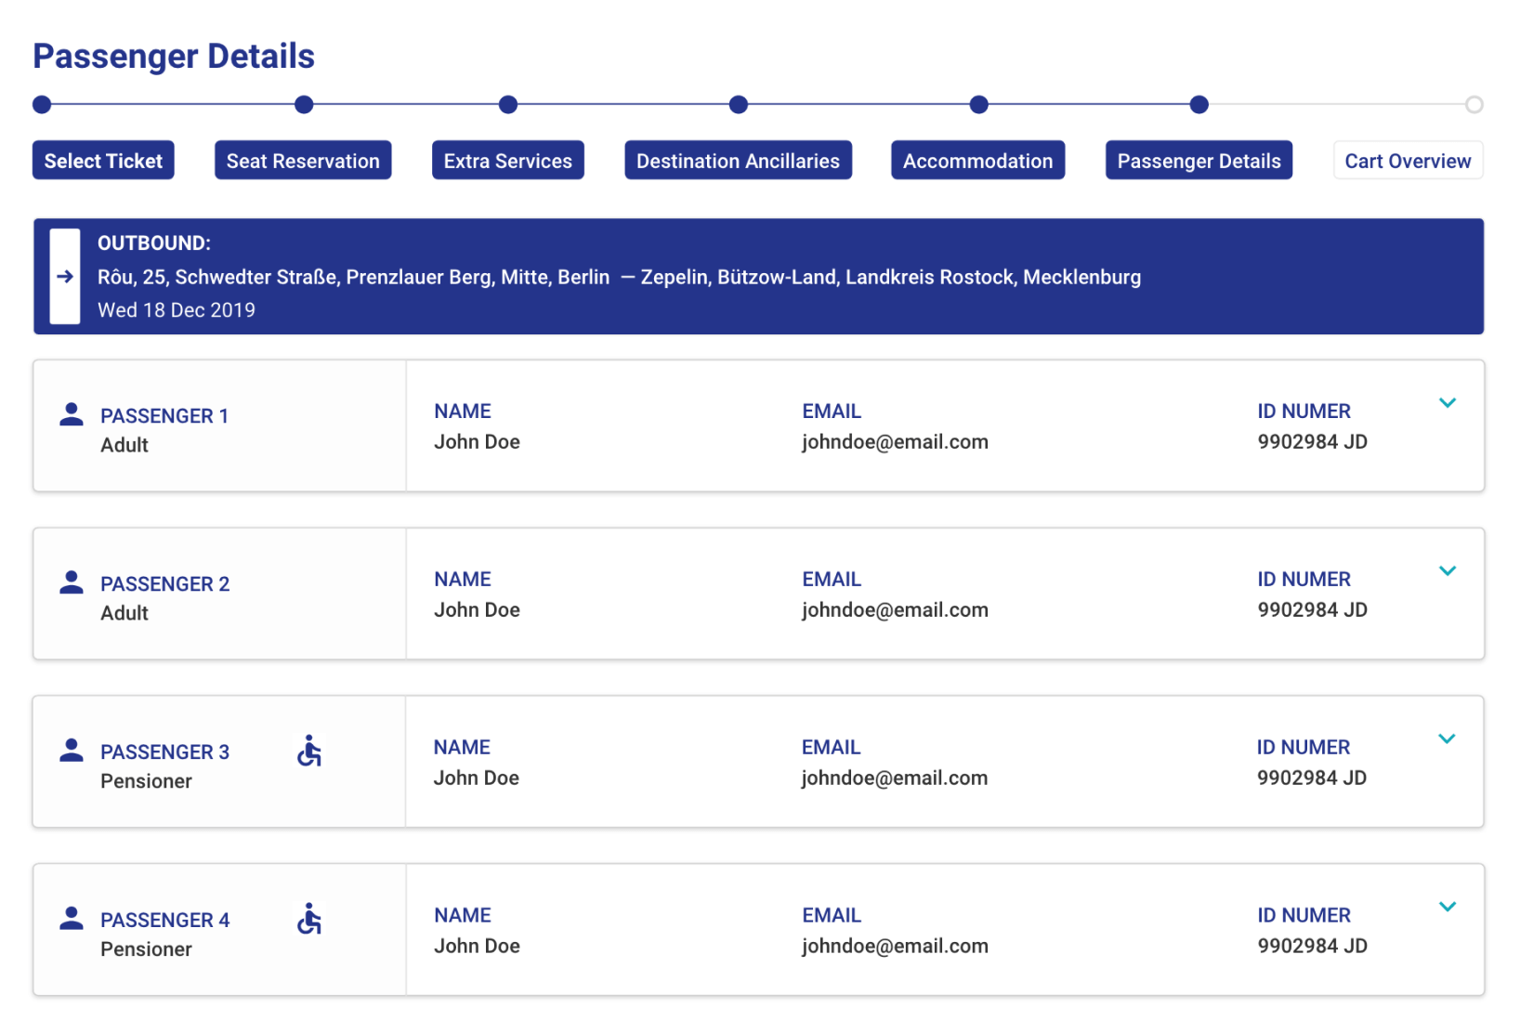Screen dimensions: 1520x1033
Task: Click Passenger 3 ID number 9902984 JD
Action: [x=1312, y=778]
